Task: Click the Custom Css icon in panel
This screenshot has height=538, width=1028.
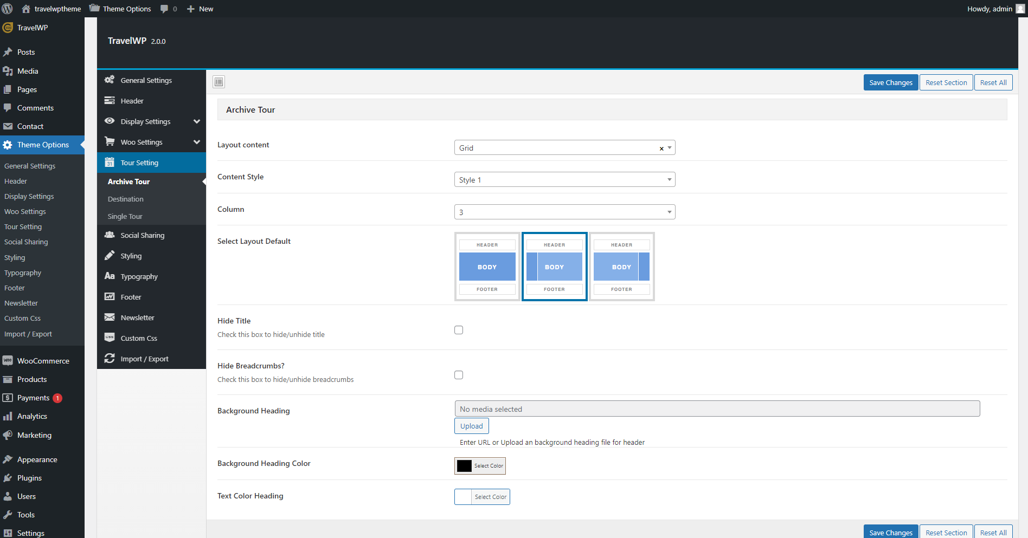Action: coord(110,338)
